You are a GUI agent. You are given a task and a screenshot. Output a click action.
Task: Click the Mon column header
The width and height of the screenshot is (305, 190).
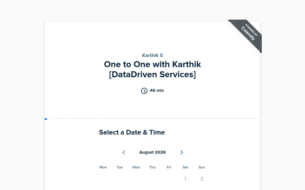103,167
